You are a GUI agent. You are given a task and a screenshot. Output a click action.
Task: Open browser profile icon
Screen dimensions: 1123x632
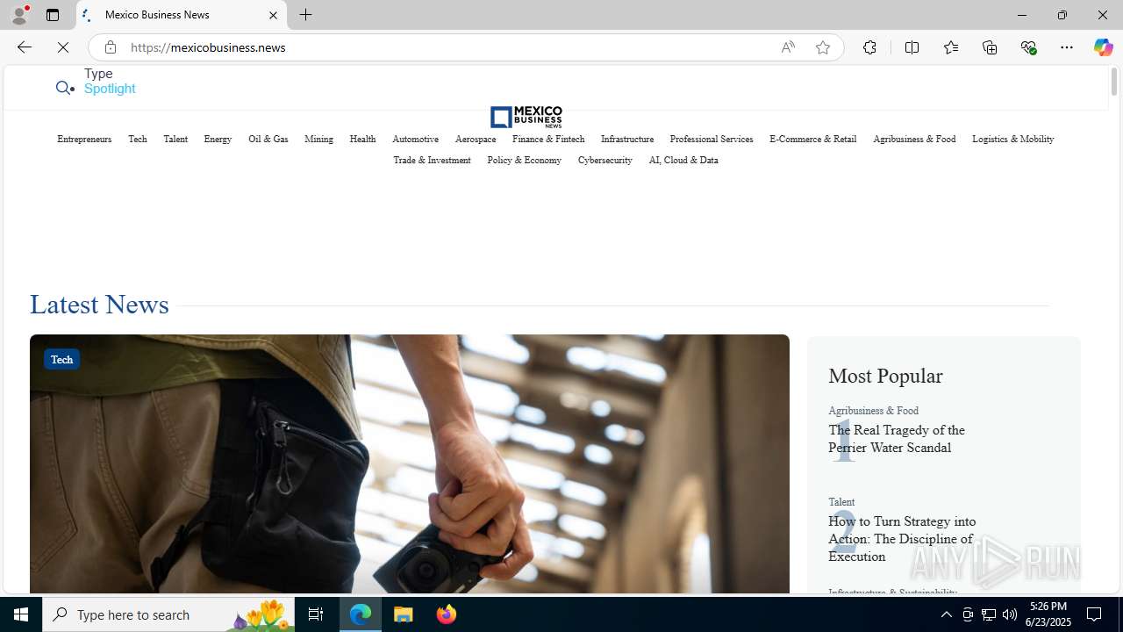click(x=19, y=15)
